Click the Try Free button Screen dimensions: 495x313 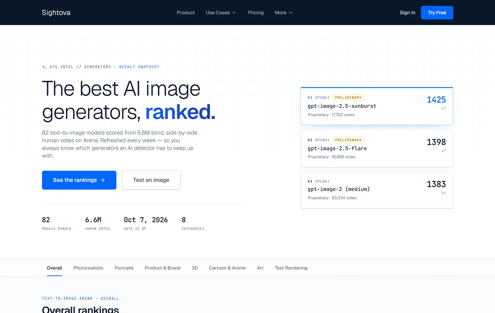click(437, 13)
